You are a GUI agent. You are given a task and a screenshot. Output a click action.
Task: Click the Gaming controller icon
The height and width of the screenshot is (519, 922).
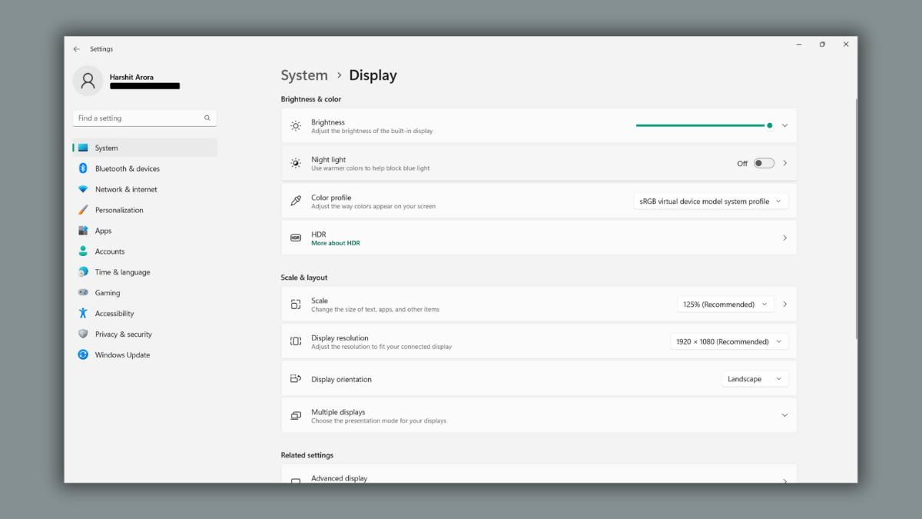(x=83, y=293)
